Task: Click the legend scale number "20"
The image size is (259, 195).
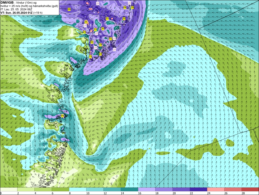Action: (x=174, y=193)
